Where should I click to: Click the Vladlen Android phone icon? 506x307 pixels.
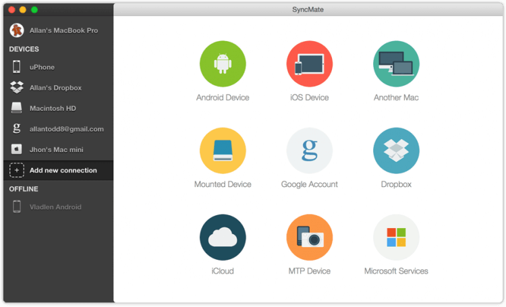click(17, 206)
